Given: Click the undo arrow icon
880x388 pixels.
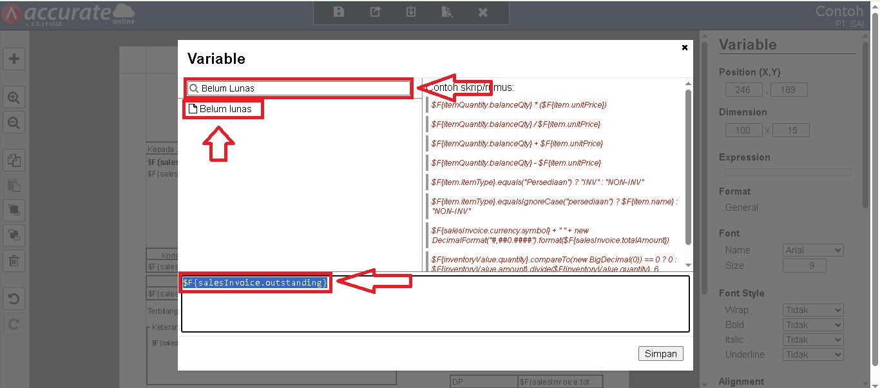Looking at the screenshot, I should click(14, 299).
